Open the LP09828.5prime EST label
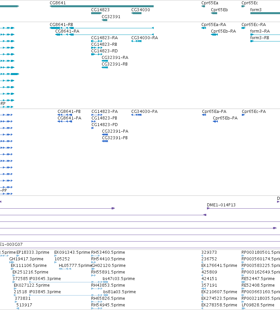 tap(258, 305)
